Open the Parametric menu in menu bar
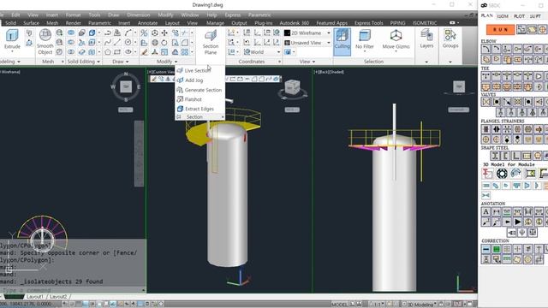This screenshot has width=548, height=308. pos(259,15)
